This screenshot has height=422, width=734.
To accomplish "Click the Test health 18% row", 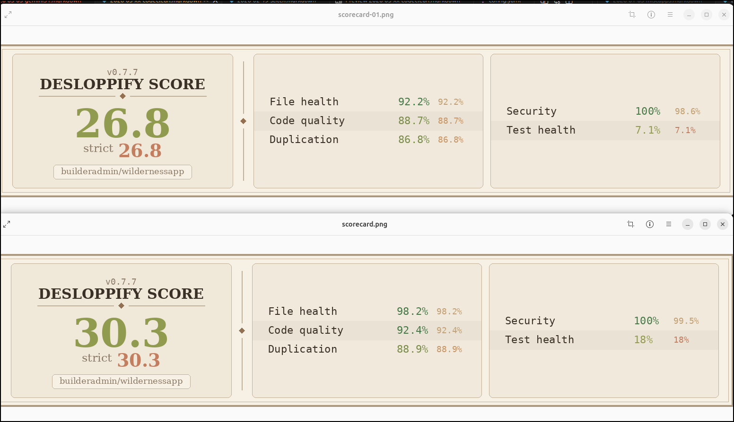I will (x=603, y=340).
